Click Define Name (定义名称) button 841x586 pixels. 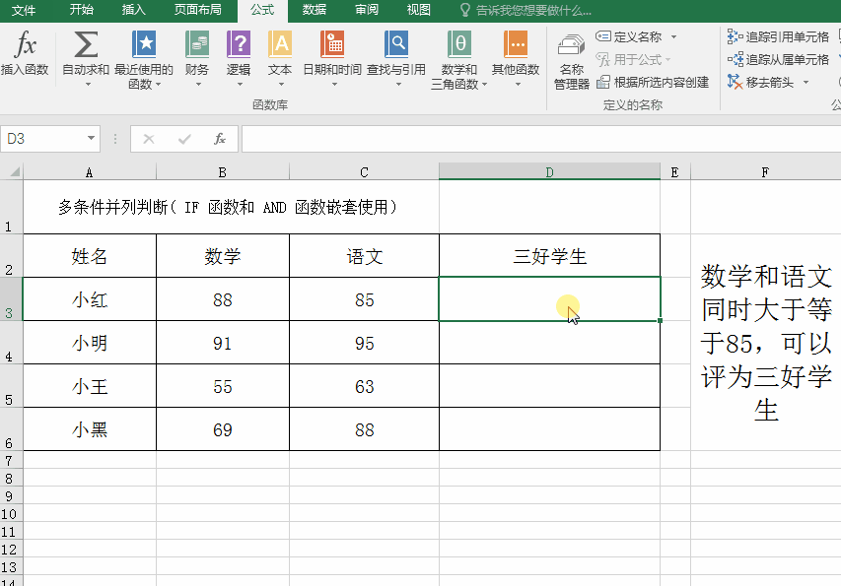click(x=629, y=37)
